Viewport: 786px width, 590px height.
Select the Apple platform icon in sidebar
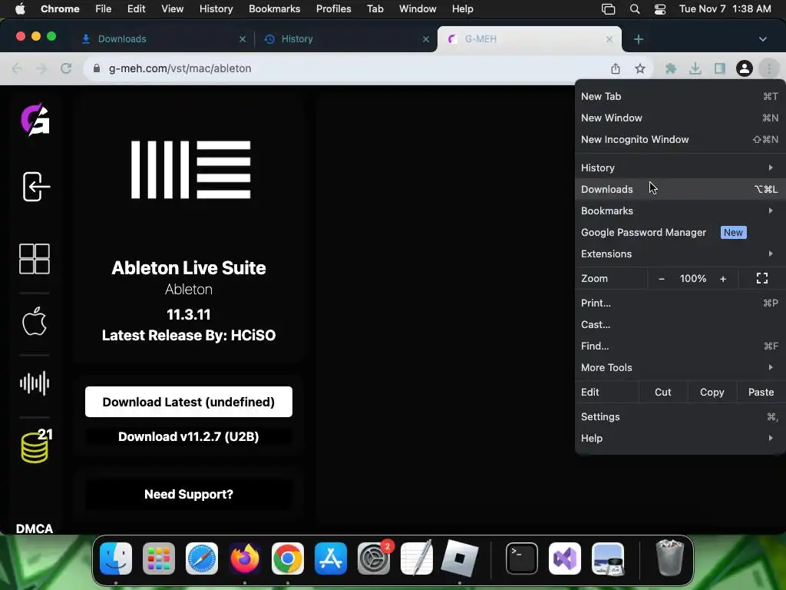34,321
